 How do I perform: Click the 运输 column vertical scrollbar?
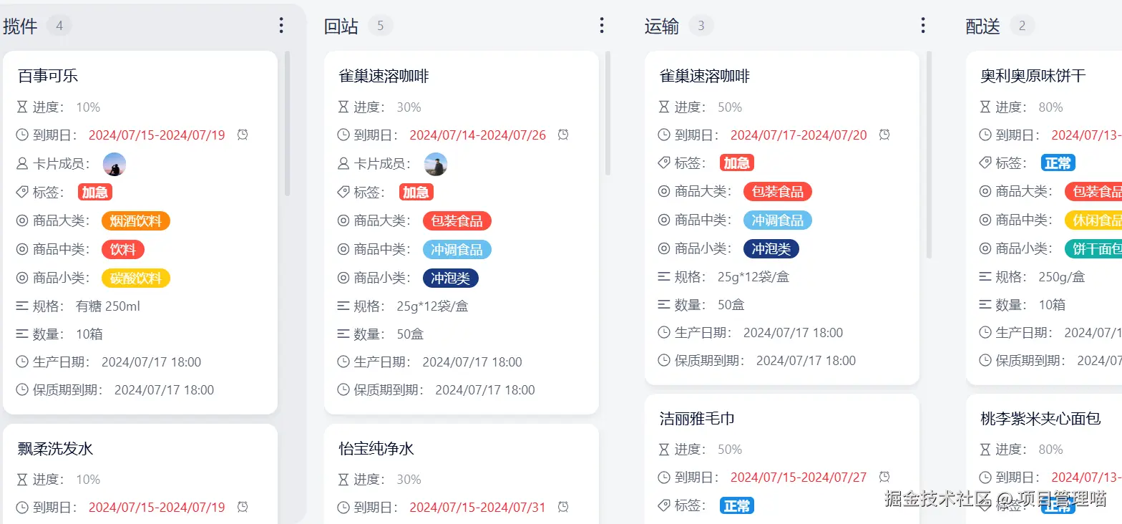930,155
